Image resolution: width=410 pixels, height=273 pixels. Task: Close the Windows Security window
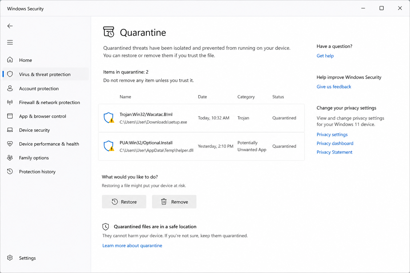point(400,8)
